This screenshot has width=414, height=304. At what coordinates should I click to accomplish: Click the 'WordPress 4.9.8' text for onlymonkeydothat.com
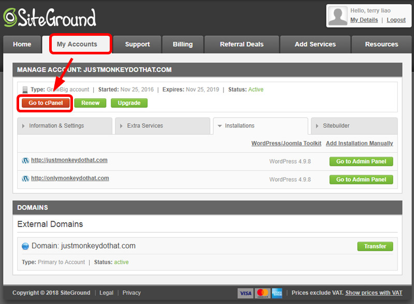(x=290, y=180)
